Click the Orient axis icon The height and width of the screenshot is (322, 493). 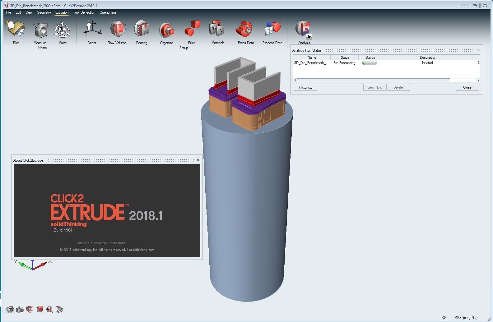(92, 29)
